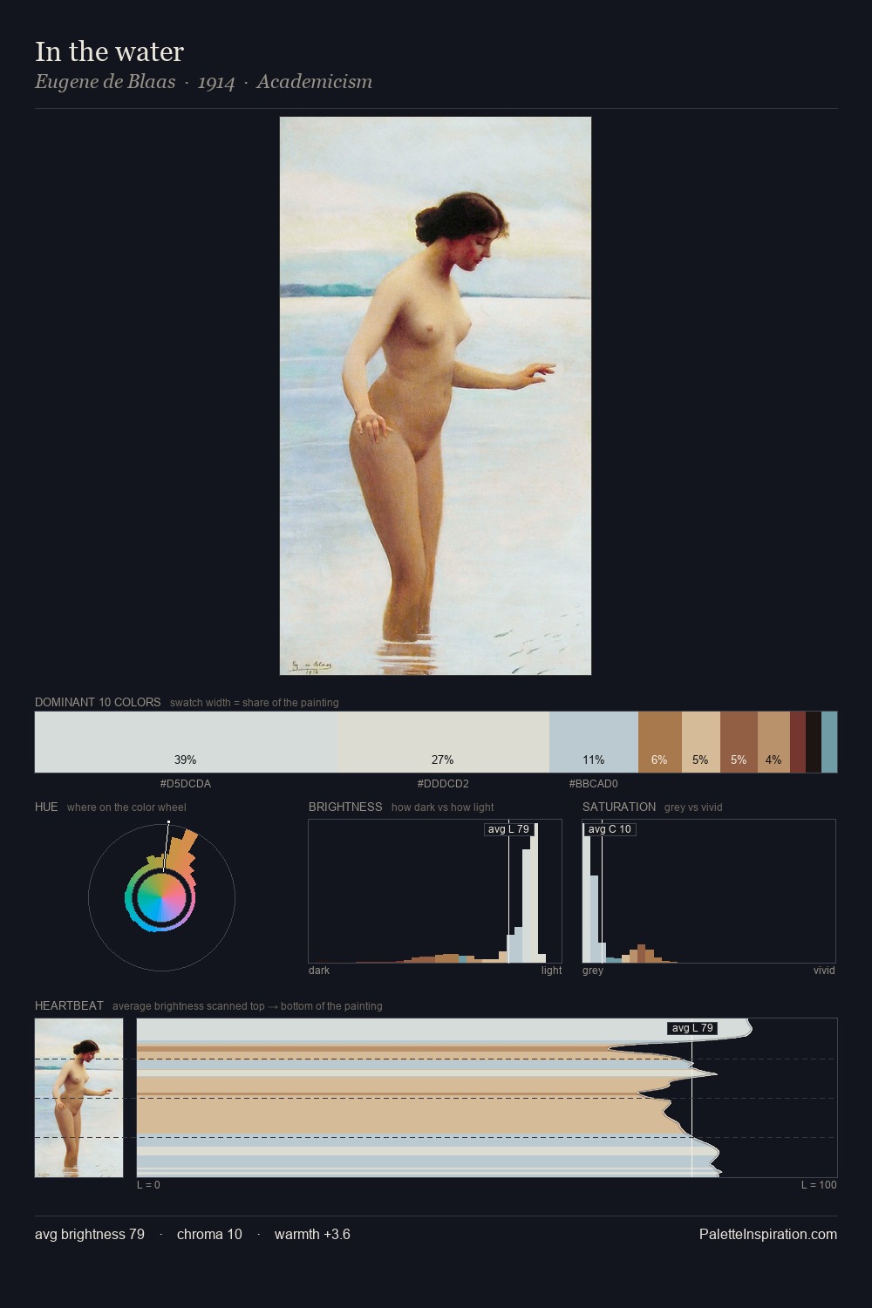Viewport: 872px width, 1308px height.
Task: Click the year 1914 in the subtitle
Action: pyautogui.click(x=216, y=82)
